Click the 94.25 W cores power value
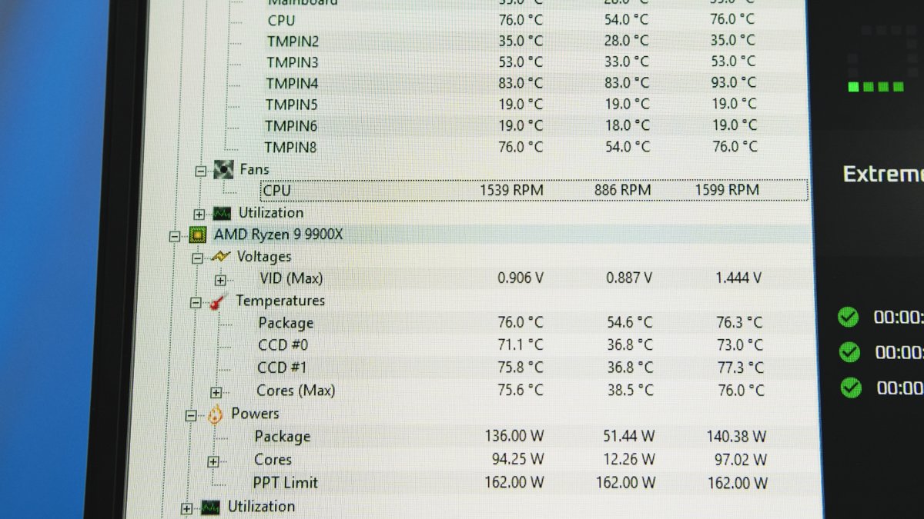The width and height of the screenshot is (924, 519). [517, 459]
